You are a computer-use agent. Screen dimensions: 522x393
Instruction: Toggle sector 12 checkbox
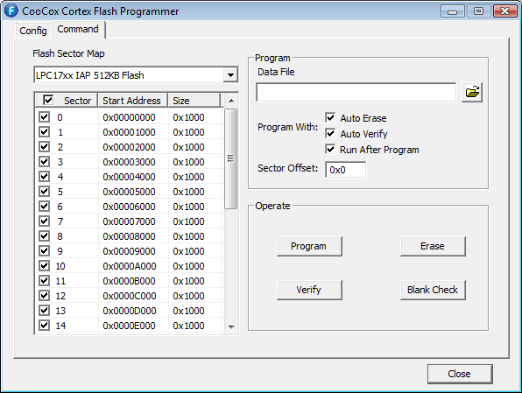tap(44, 296)
